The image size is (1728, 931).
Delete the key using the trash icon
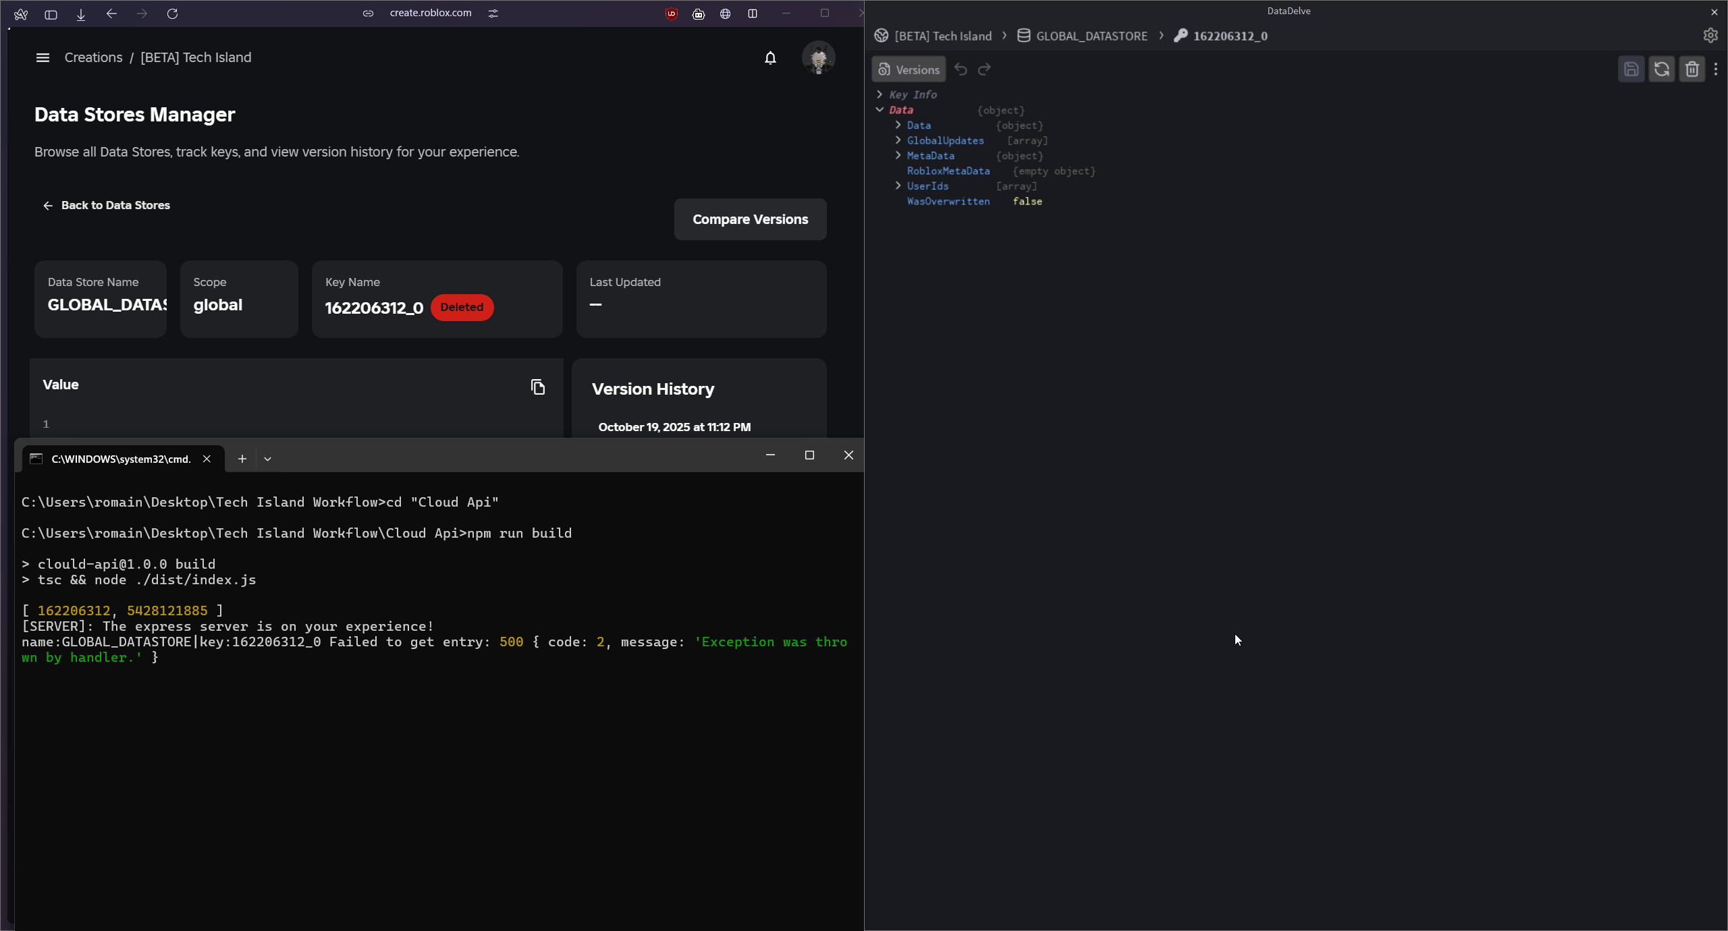point(1692,69)
